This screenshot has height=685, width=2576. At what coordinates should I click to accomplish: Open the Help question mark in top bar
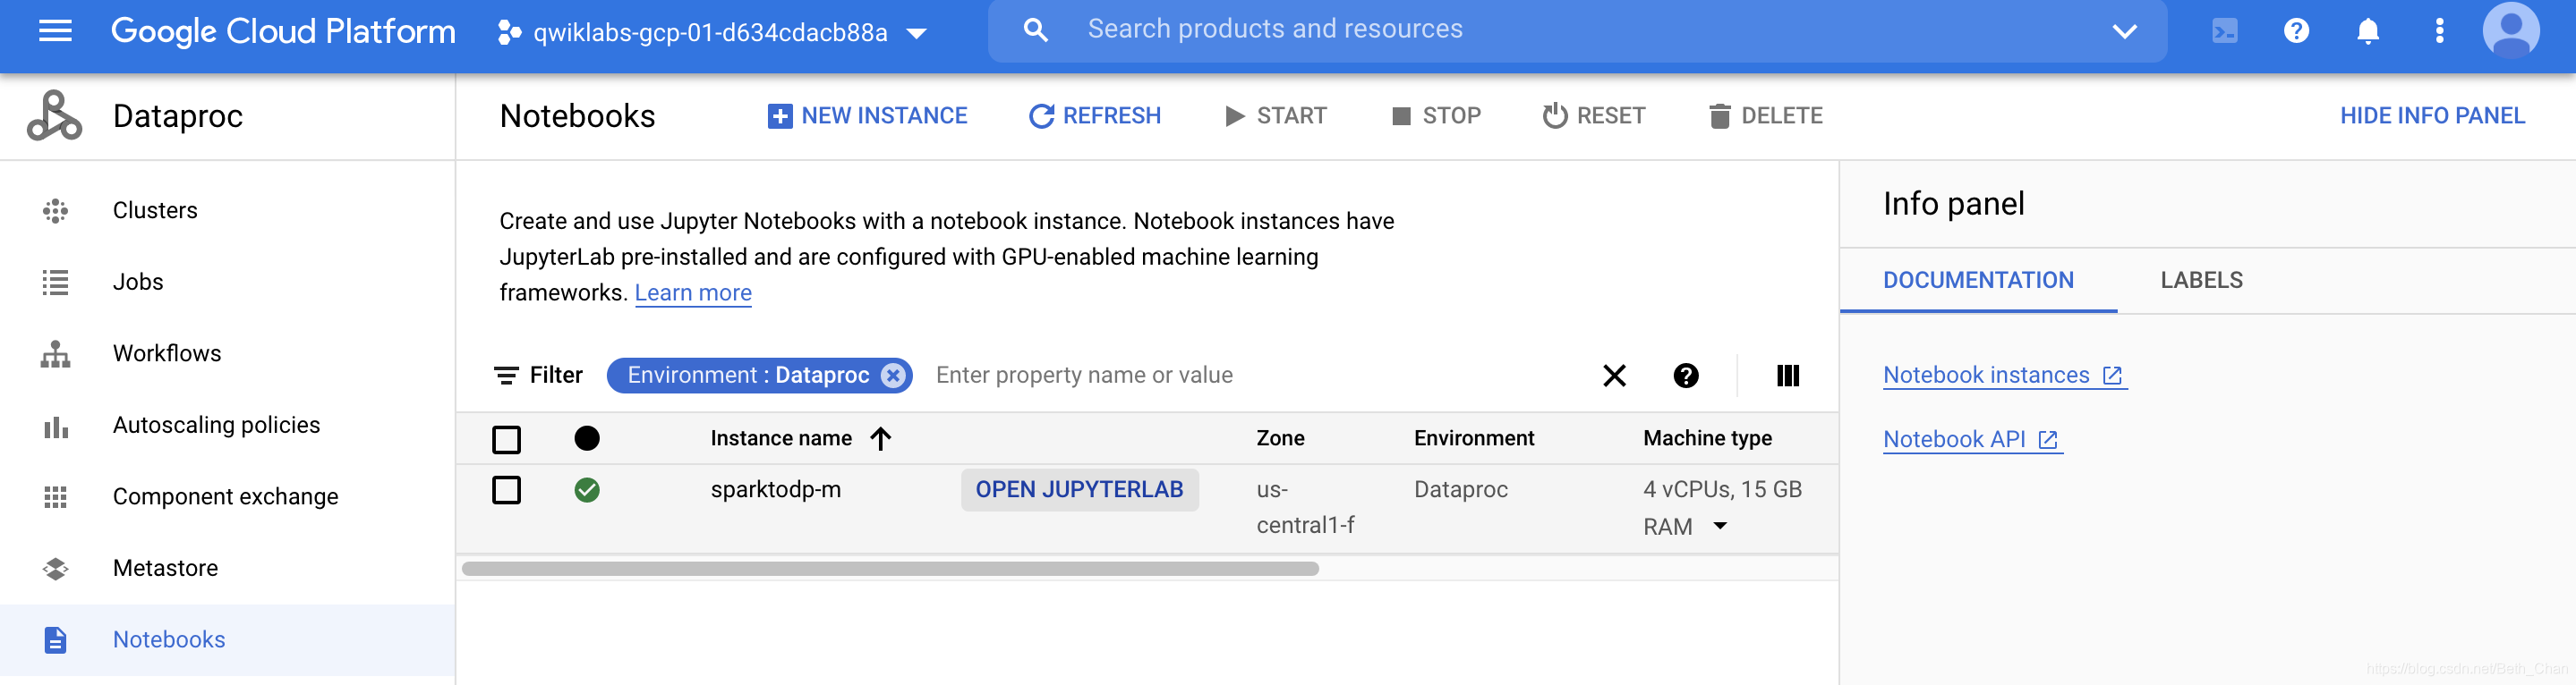tap(2296, 31)
